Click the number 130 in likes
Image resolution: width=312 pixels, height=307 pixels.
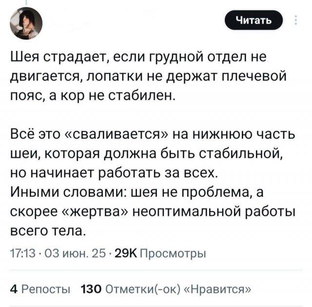(89, 288)
